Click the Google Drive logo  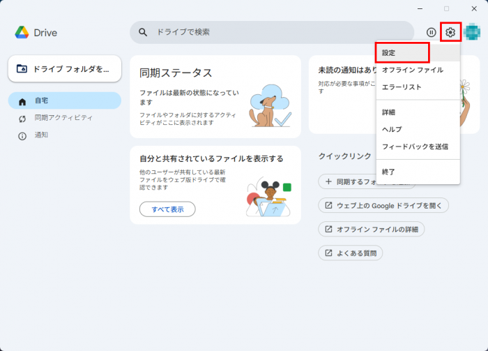[x=22, y=32]
